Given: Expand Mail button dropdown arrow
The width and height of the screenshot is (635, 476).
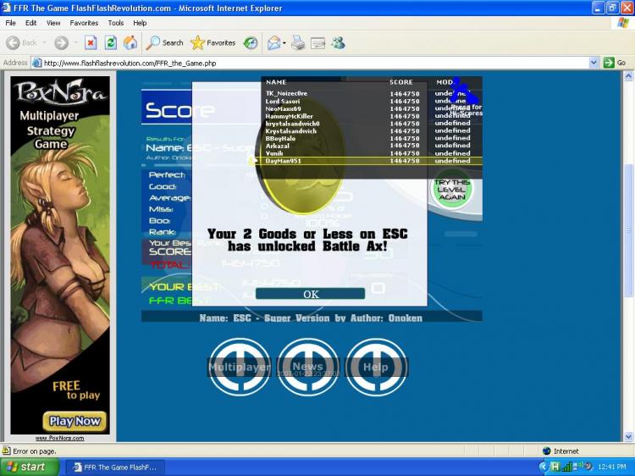Looking at the screenshot, I should [284, 42].
